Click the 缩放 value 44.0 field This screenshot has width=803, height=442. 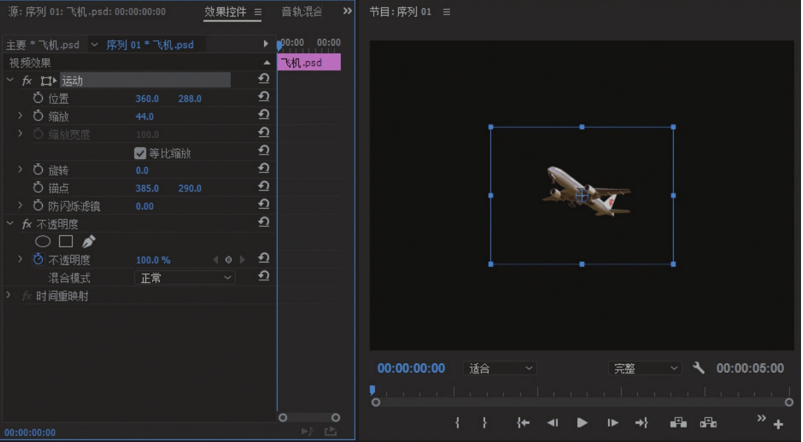tap(145, 116)
